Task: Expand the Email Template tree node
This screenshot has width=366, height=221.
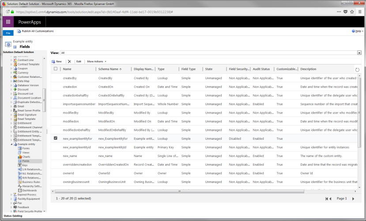Action: tap(11, 119)
